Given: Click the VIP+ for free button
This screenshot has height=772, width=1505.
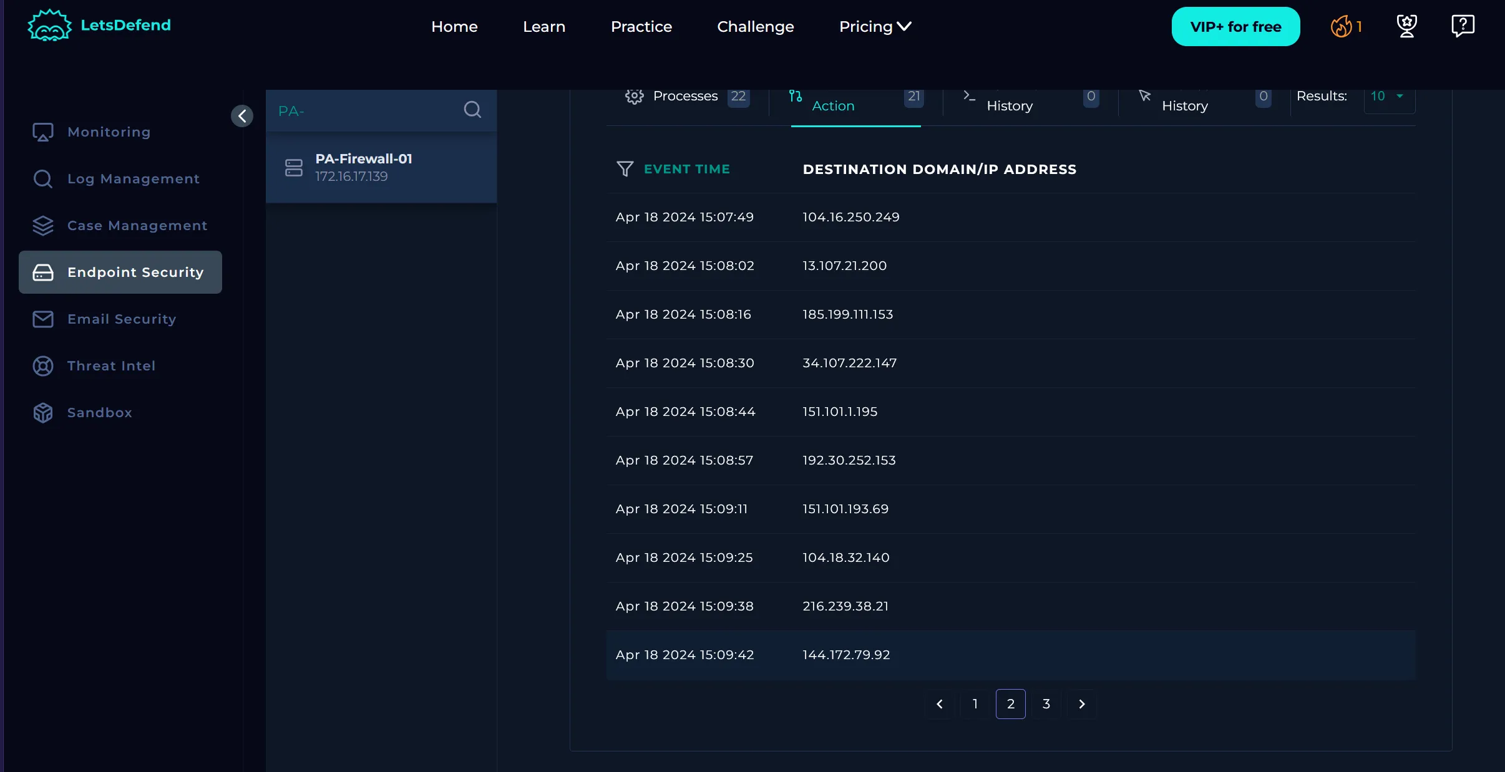Looking at the screenshot, I should [x=1235, y=27].
